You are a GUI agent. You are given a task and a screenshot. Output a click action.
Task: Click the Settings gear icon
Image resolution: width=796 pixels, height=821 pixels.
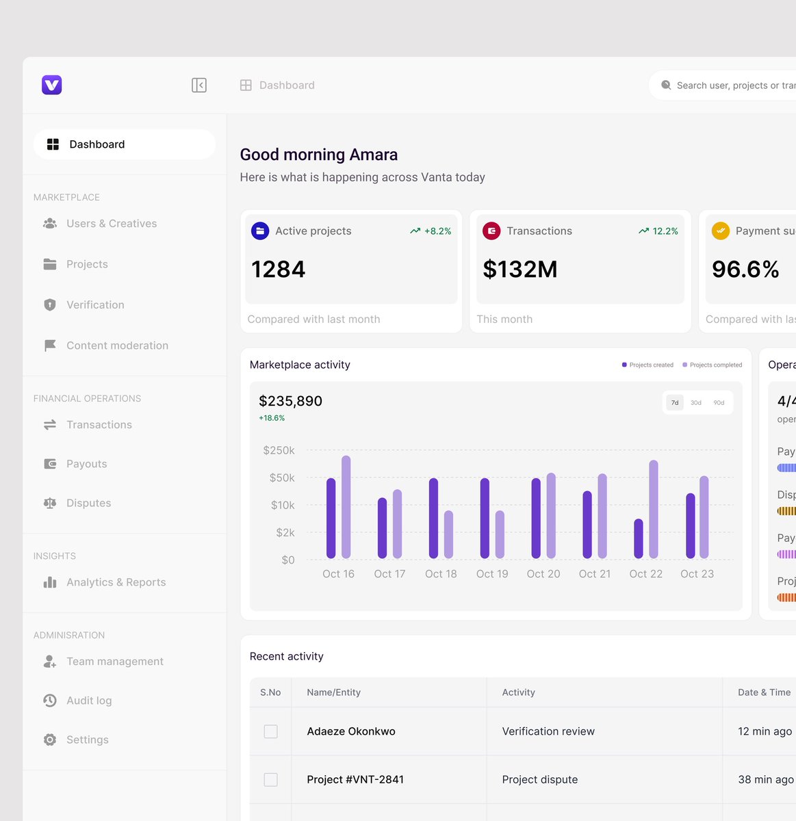(50, 740)
